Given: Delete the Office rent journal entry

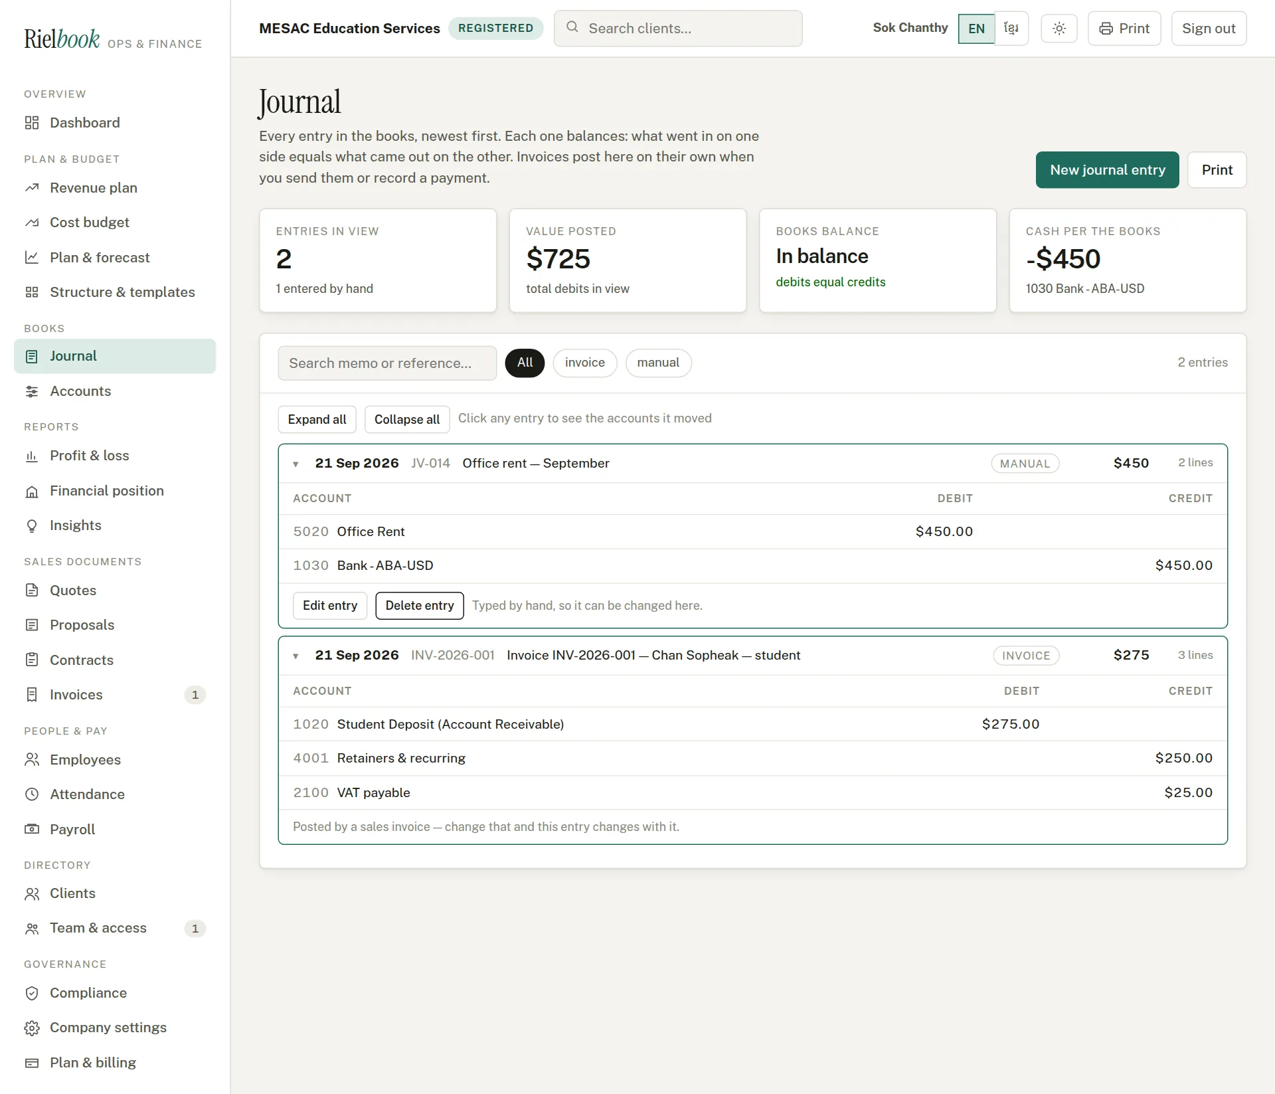Looking at the screenshot, I should click(x=420, y=606).
